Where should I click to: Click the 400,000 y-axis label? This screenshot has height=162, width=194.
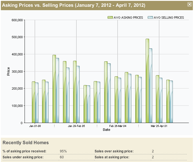click(17, 54)
